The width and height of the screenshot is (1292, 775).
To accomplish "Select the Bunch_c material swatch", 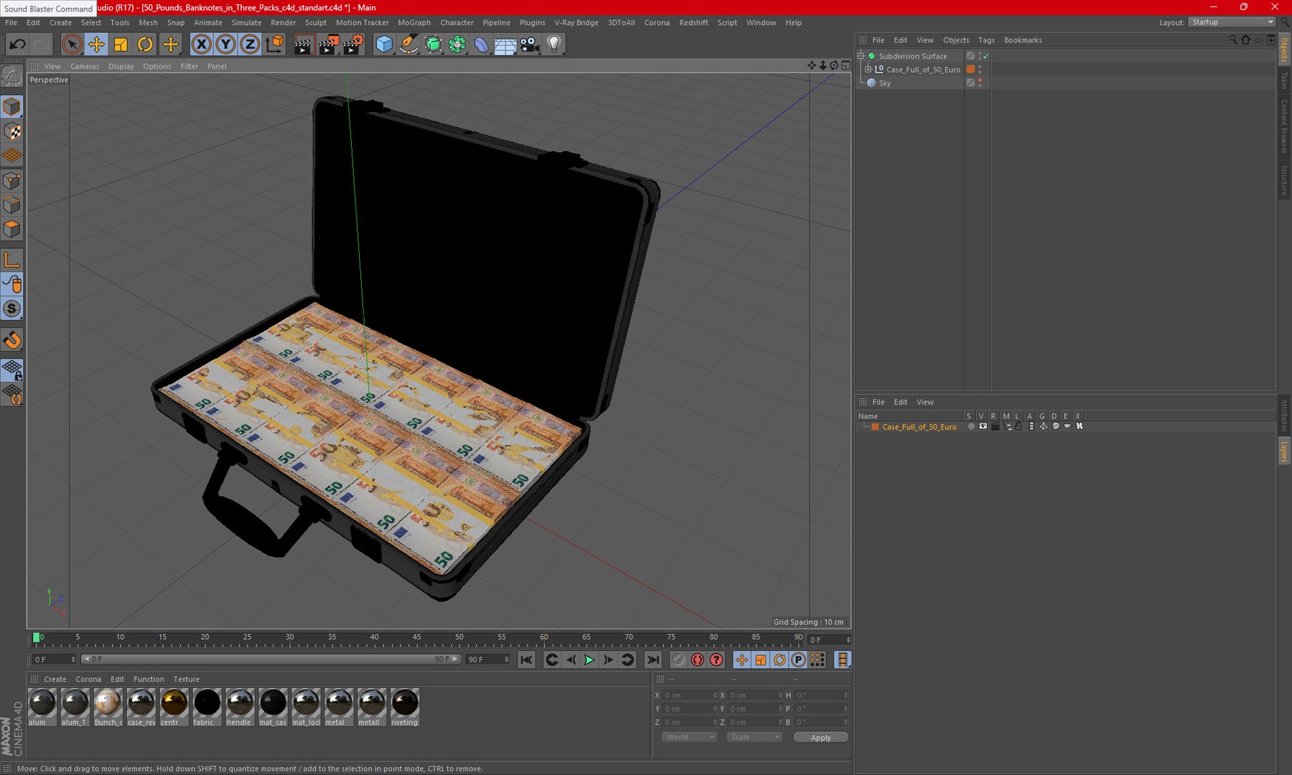I will pyautogui.click(x=108, y=707).
